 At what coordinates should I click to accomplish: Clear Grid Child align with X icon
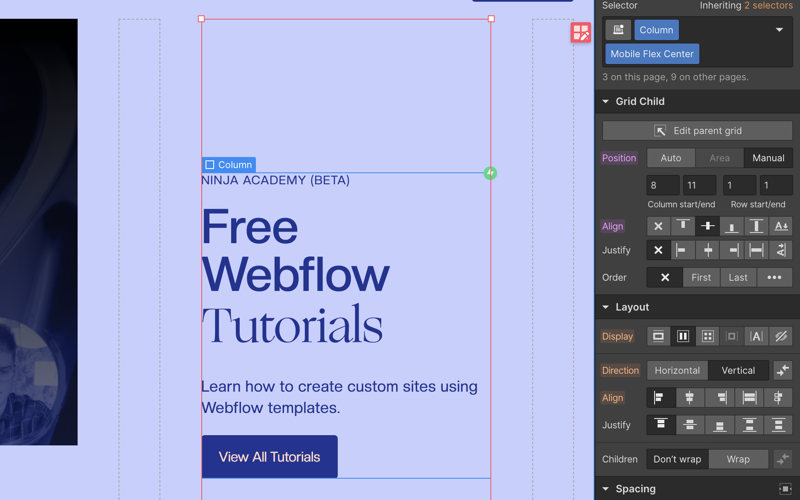coord(658,226)
